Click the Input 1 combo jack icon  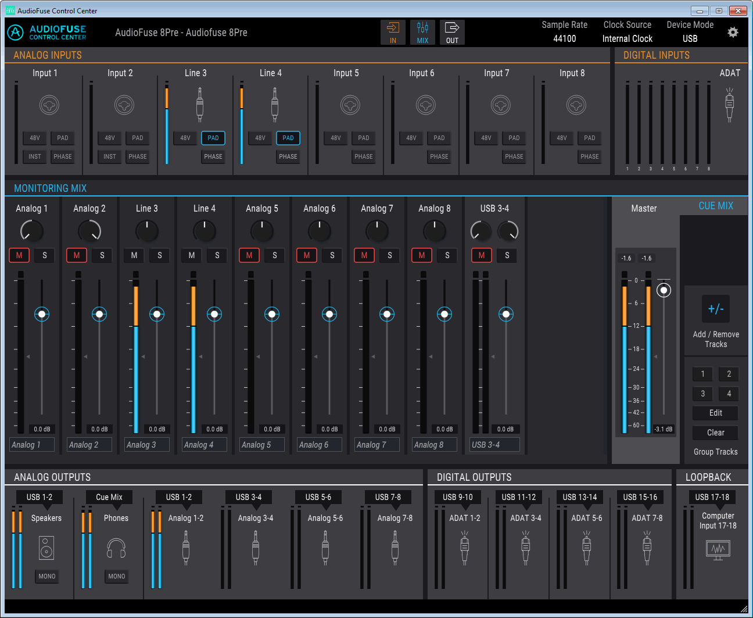[x=49, y=105]
